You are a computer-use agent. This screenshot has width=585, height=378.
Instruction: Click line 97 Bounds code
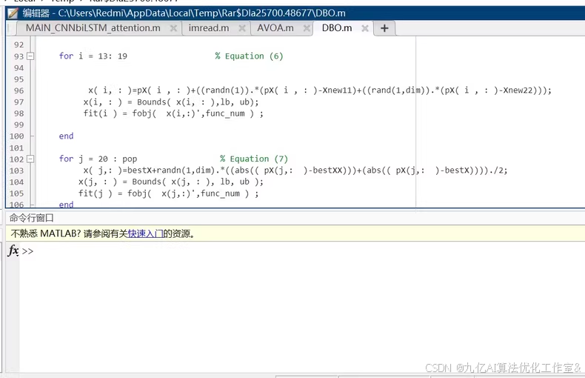(171, 102)
